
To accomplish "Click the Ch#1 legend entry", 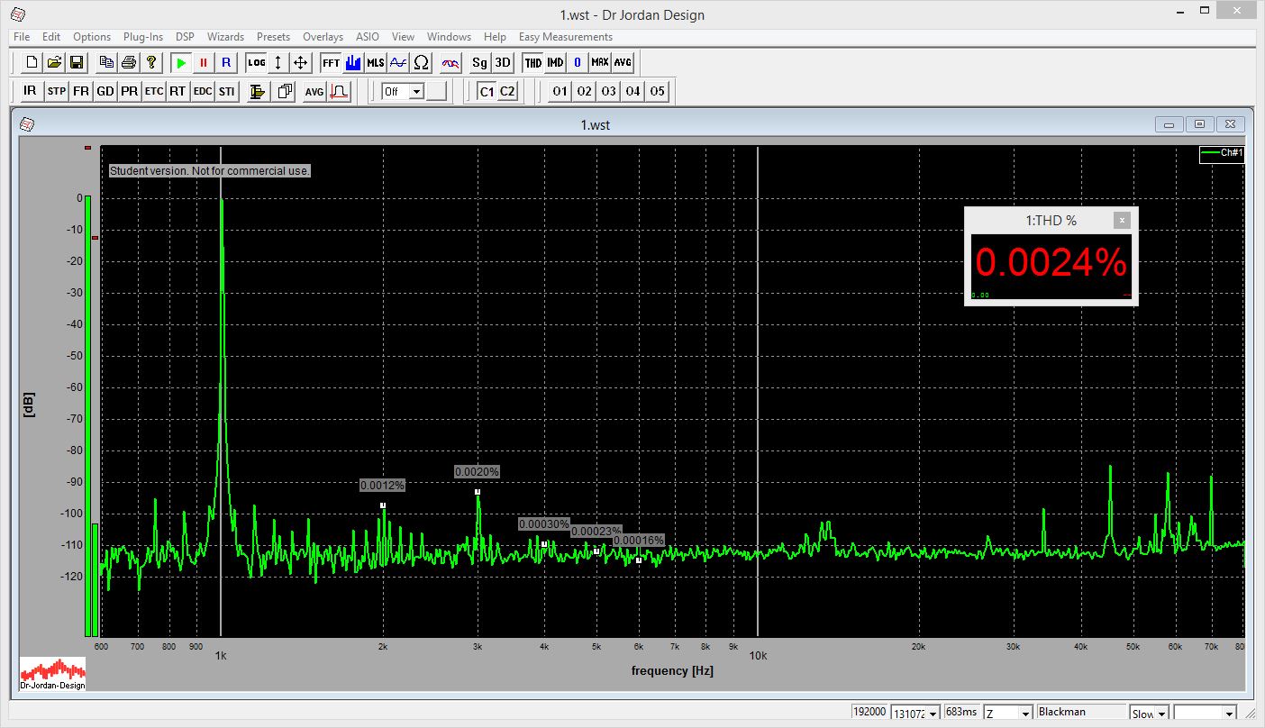I will pyautogui.click(x=1222, y=153).
